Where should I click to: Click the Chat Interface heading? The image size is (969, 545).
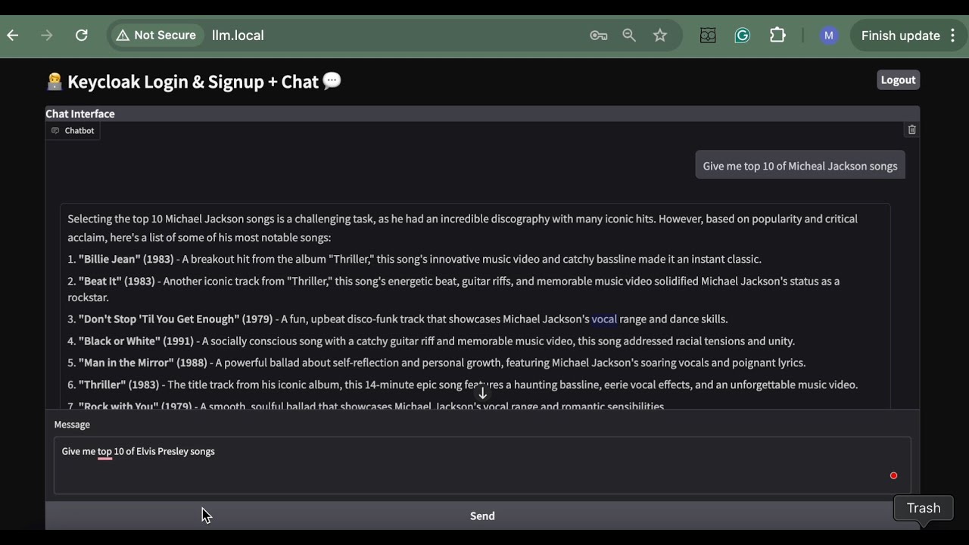pyautogui.click(x=80, y=114)
